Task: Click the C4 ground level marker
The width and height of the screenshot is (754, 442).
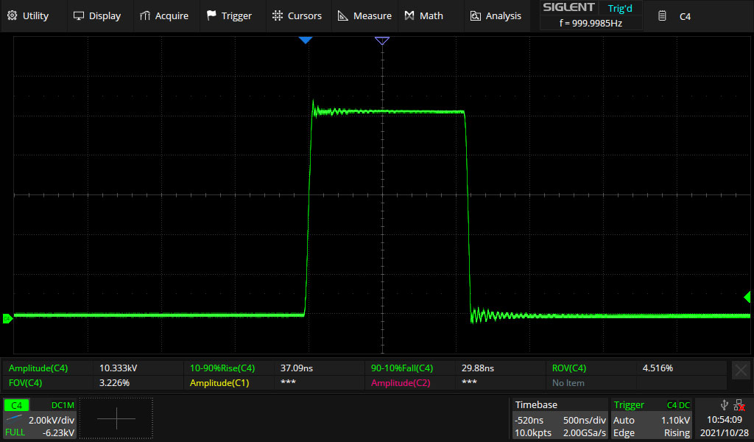Action: (x=7, y=318)
